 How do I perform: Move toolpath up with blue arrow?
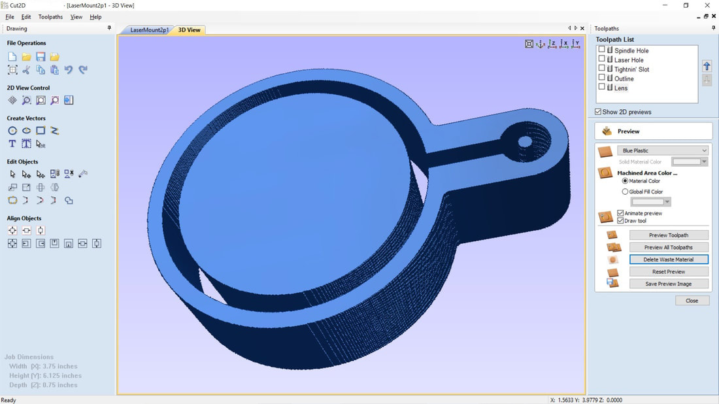707,67
